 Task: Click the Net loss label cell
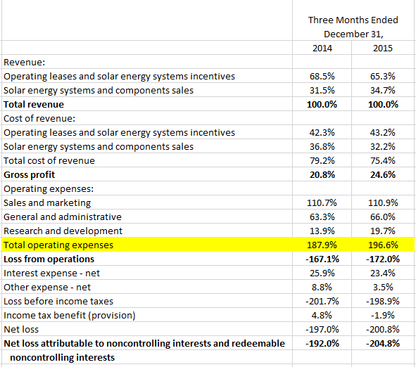[147, 329]
